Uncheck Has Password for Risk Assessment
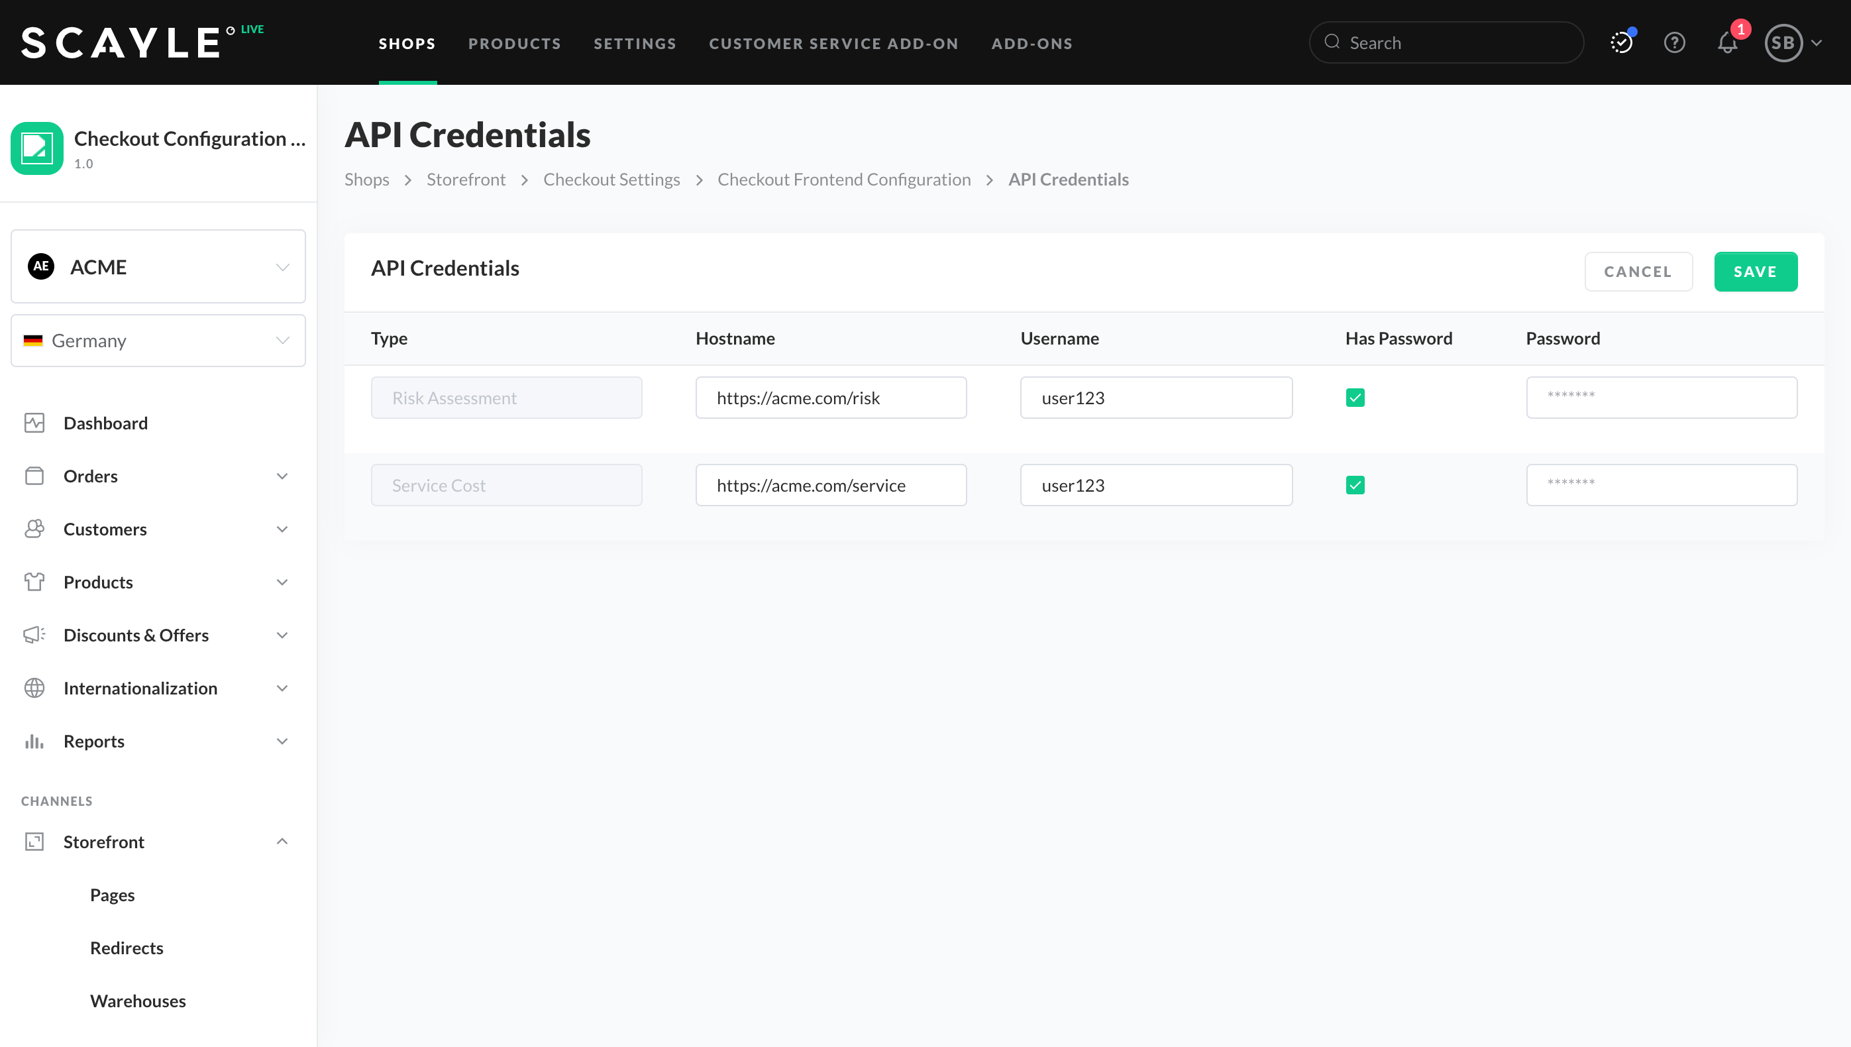1851x1047 pixels. pyautogui.click(x=1355, y=398)
